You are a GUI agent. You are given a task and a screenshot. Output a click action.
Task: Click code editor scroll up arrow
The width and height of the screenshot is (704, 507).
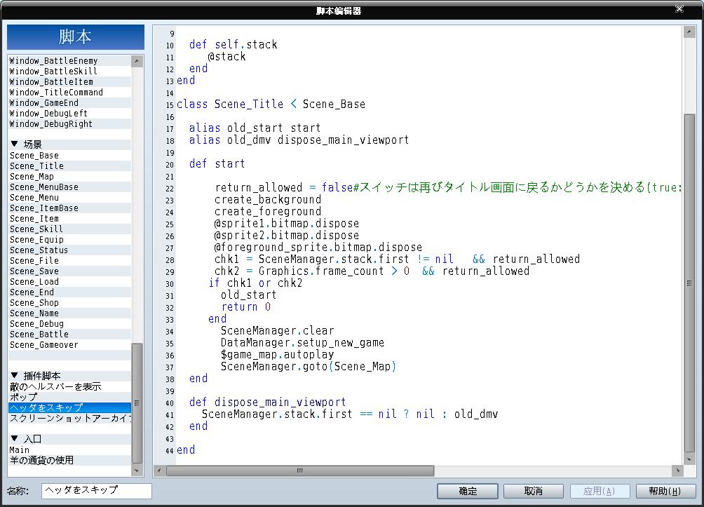click(x=689, y=32)
